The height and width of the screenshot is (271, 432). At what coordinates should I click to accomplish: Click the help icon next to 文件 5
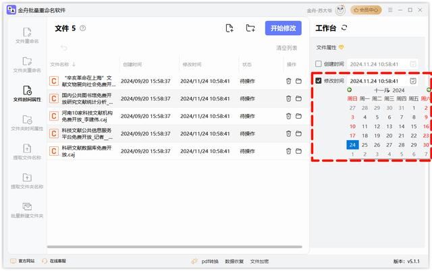[x=83, y=28]
